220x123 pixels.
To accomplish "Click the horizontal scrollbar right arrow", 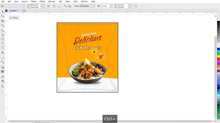I will point(213,121).
